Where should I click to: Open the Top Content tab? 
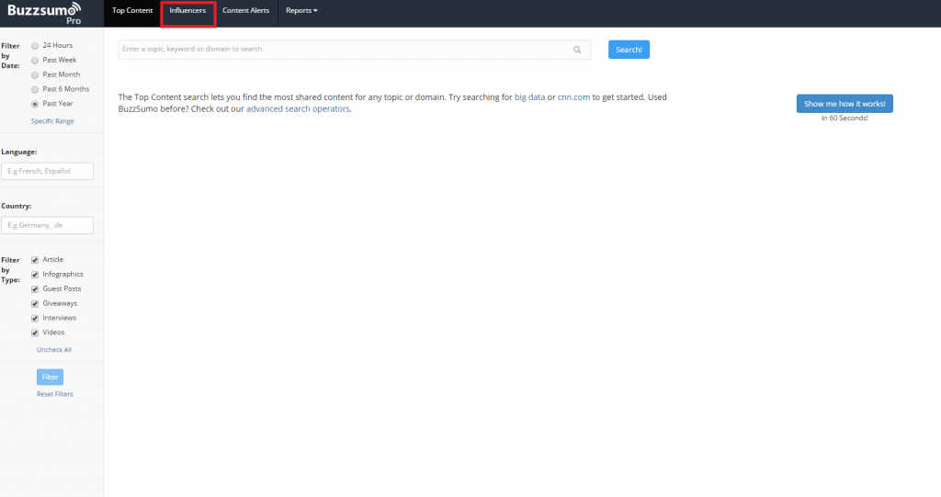pyautogui.click(x=132, y=10)
